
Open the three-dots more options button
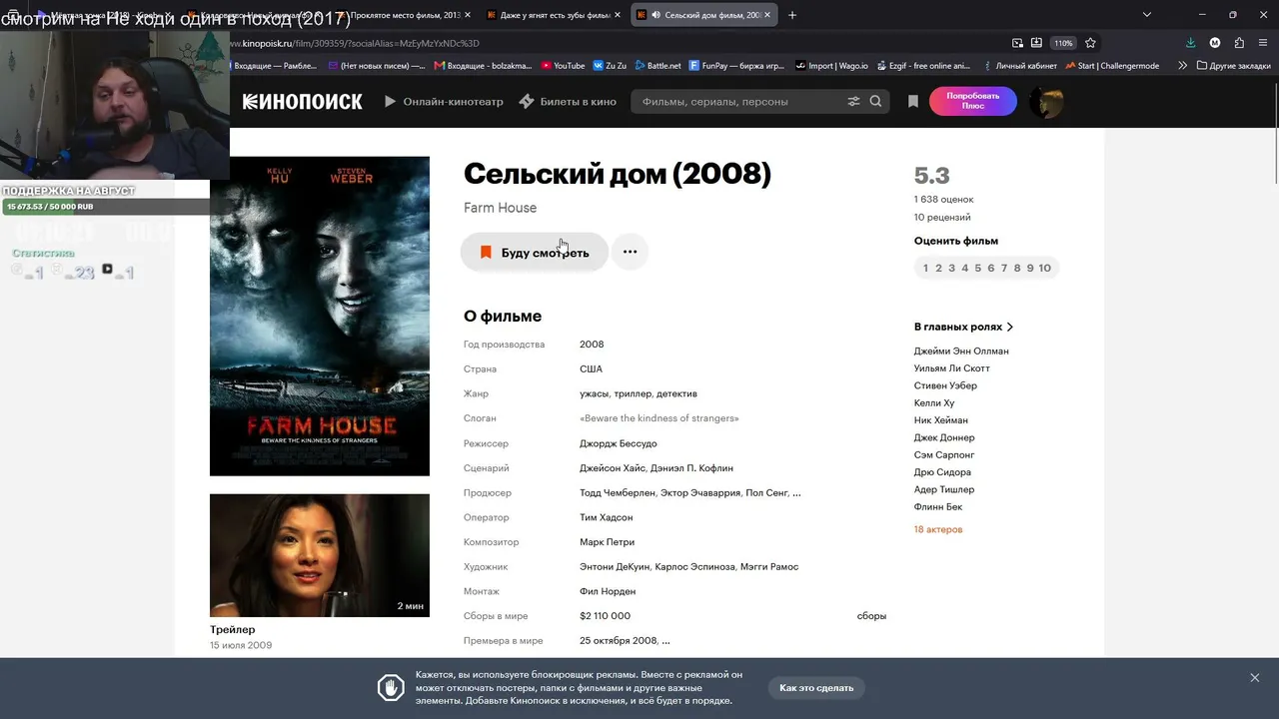[630, 253]
